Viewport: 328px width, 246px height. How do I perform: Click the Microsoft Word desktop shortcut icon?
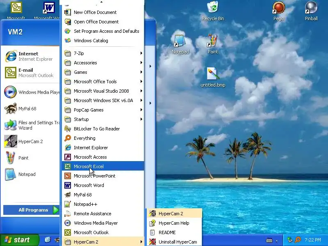(x=49, y=8)
